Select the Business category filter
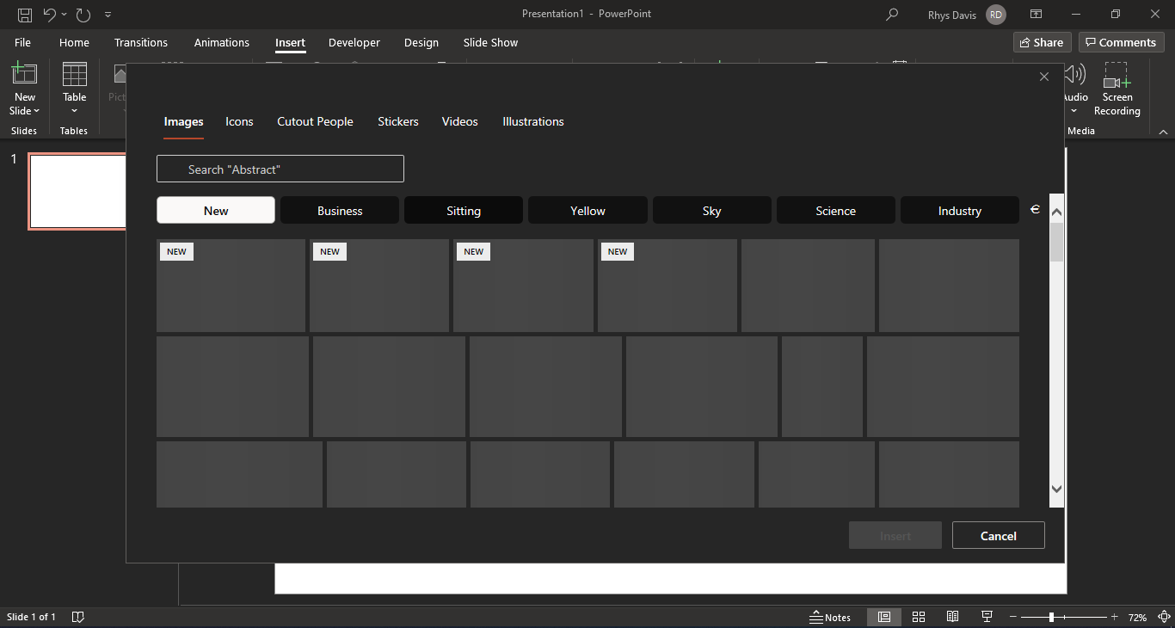1175x628 pixels. tap(340, 211)
